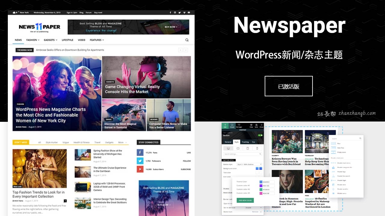This screenshot has height=216, width=385.
Task: Toggle the Button element ON switch
Action: point(260,135)
